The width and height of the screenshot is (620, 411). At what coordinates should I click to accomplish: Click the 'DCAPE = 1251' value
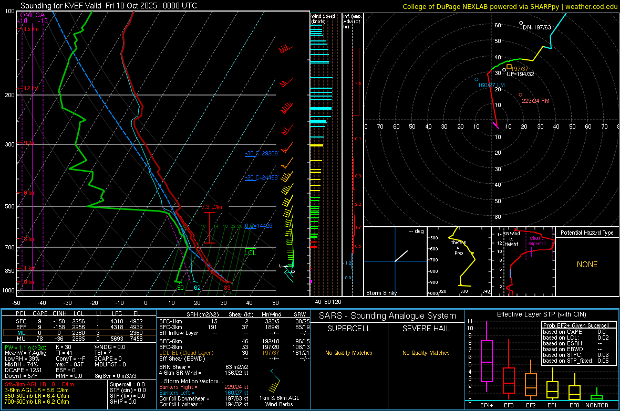tap(23, 370)
